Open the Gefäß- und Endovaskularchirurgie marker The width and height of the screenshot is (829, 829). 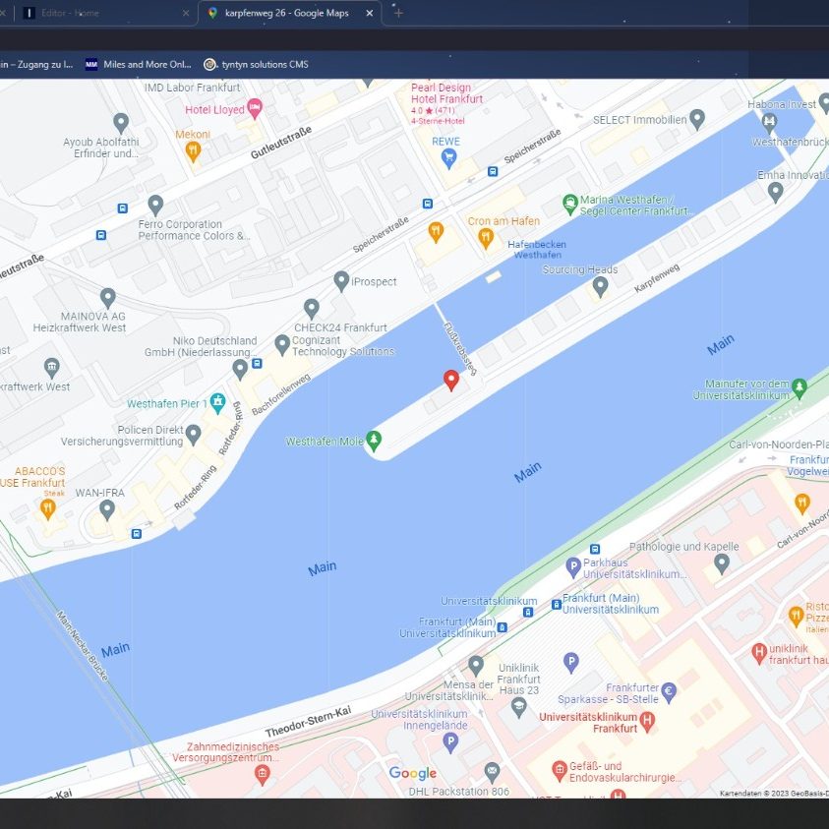click(560, 771)
